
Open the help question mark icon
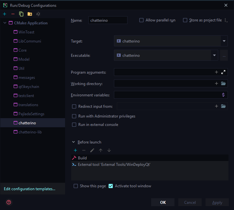click(9, 202)
